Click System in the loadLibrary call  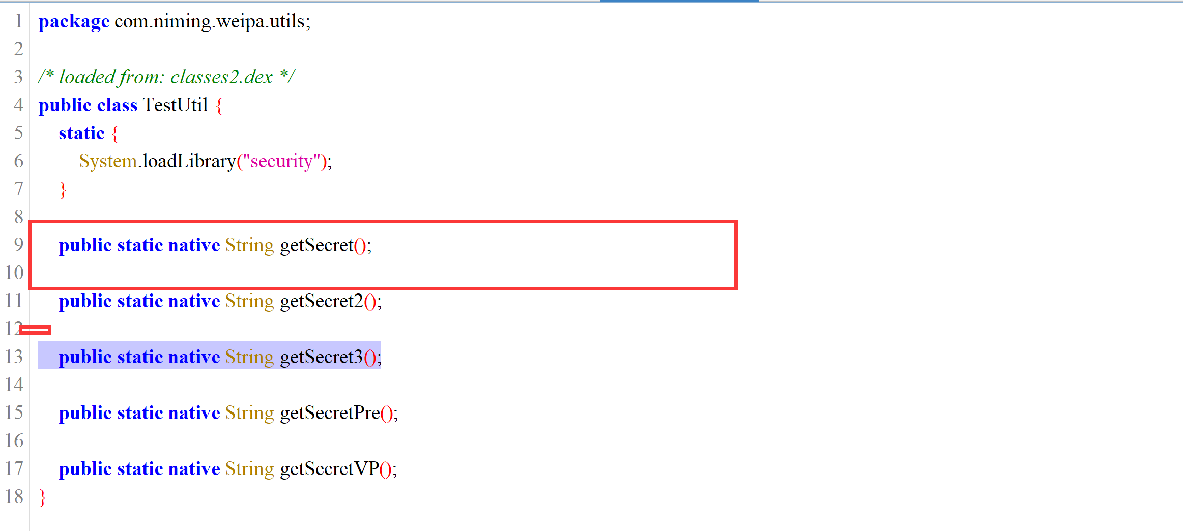tap(108, 161)
